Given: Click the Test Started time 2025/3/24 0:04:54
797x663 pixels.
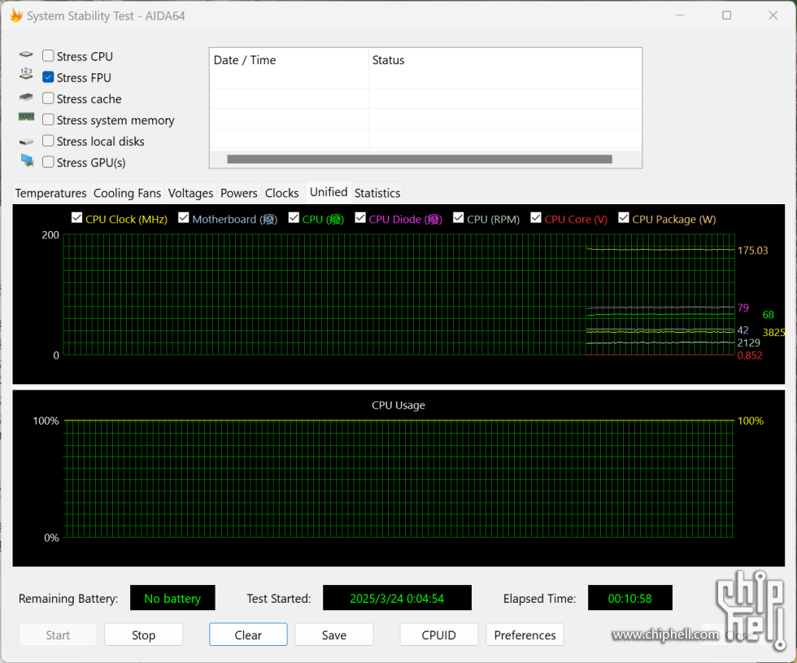Looking at the screenshot, I should [397, 598].
